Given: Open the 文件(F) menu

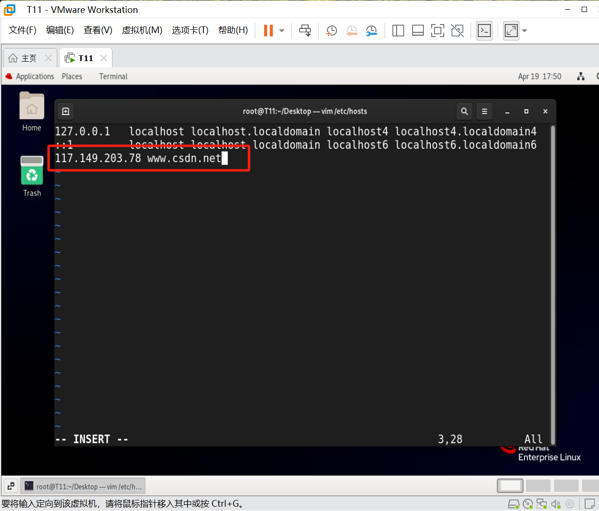Looking at the screenshot, I should [23, 30].
